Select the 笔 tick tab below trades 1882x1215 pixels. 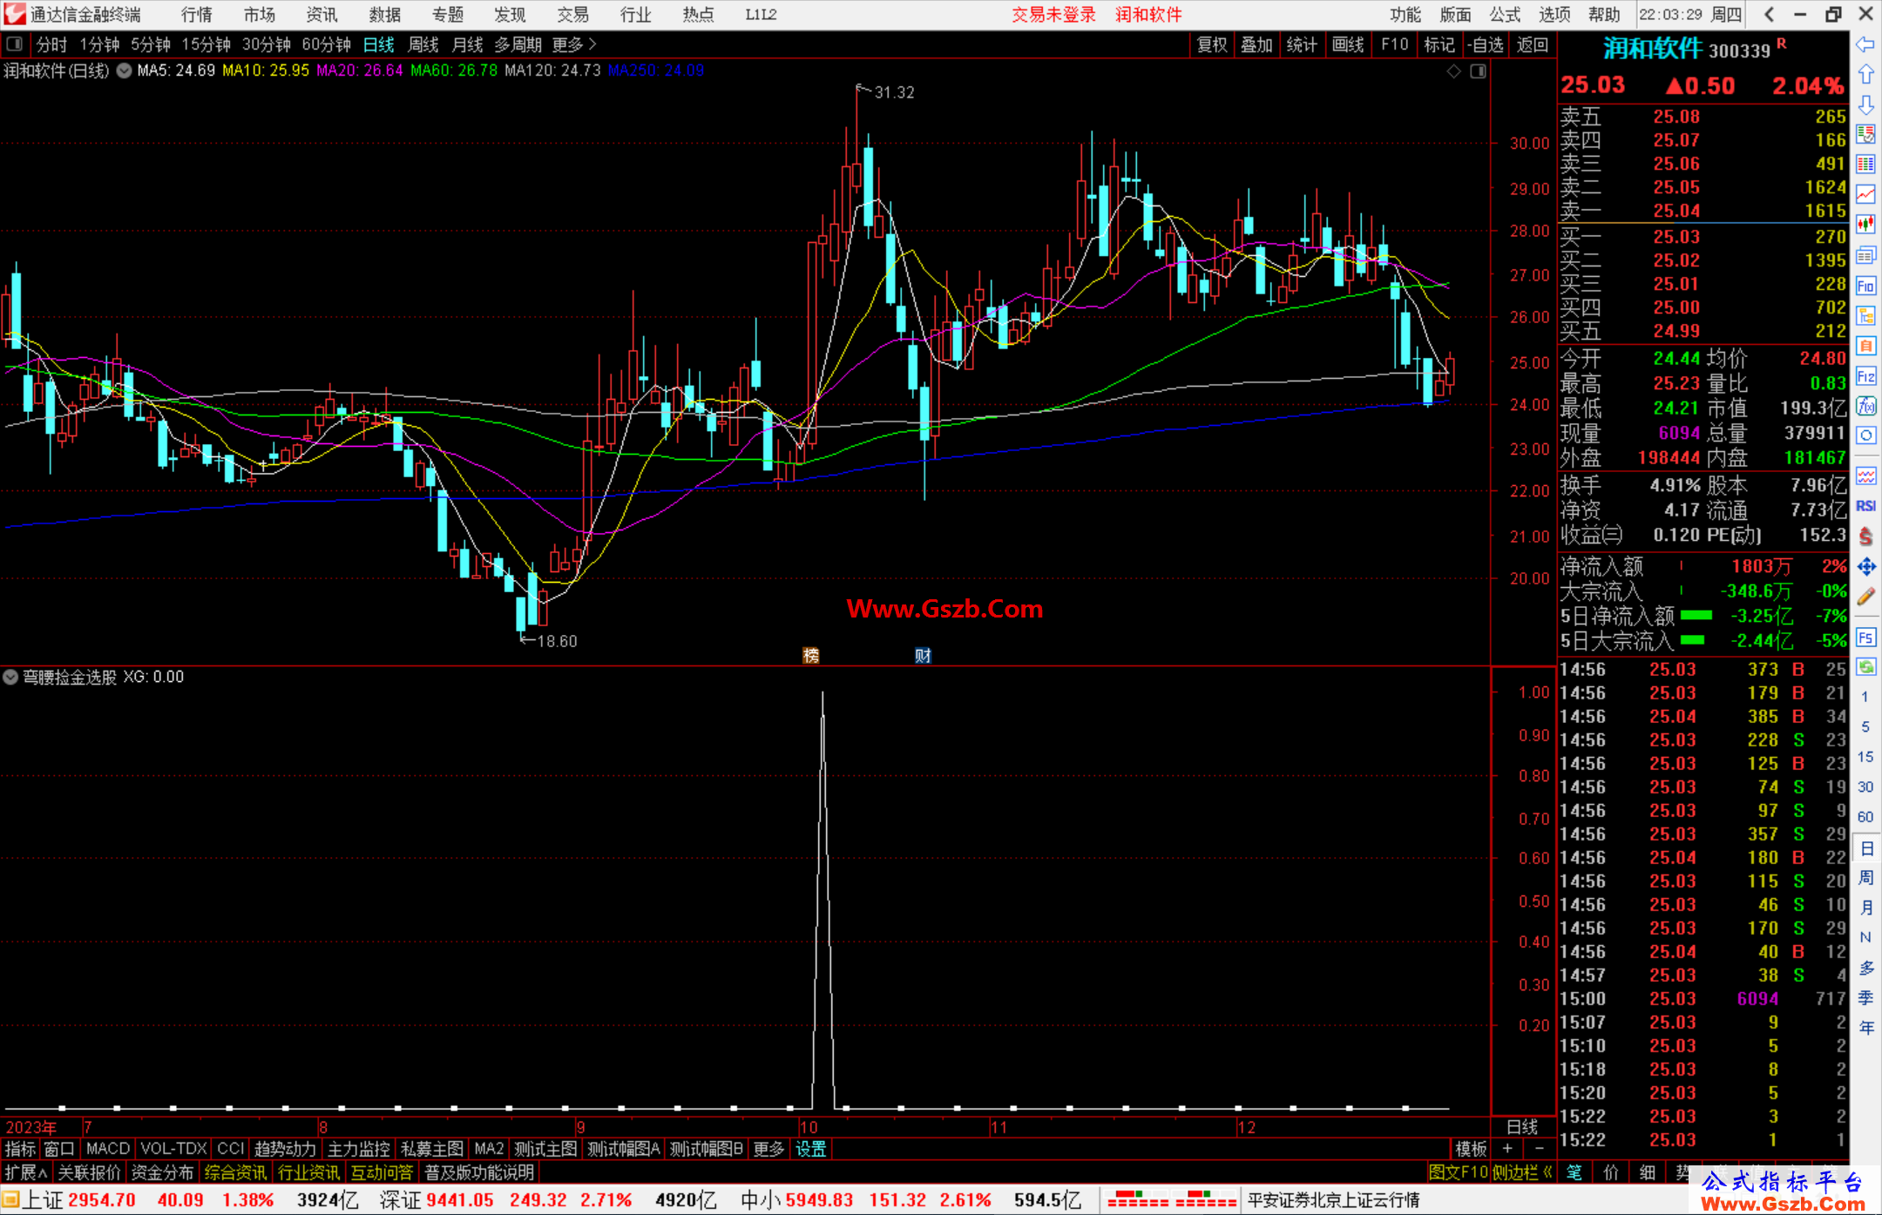tap(1574, 1172)
